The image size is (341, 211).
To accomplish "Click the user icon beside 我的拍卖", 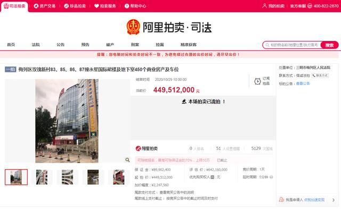I will pos(264,6).
